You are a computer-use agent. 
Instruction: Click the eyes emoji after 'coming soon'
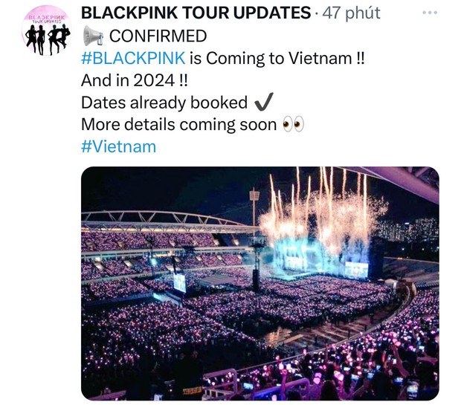click(294, 124)
